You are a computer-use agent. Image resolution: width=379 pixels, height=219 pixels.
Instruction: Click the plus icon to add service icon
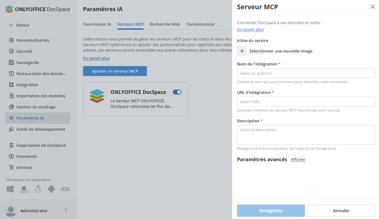(x=242, y=51)
